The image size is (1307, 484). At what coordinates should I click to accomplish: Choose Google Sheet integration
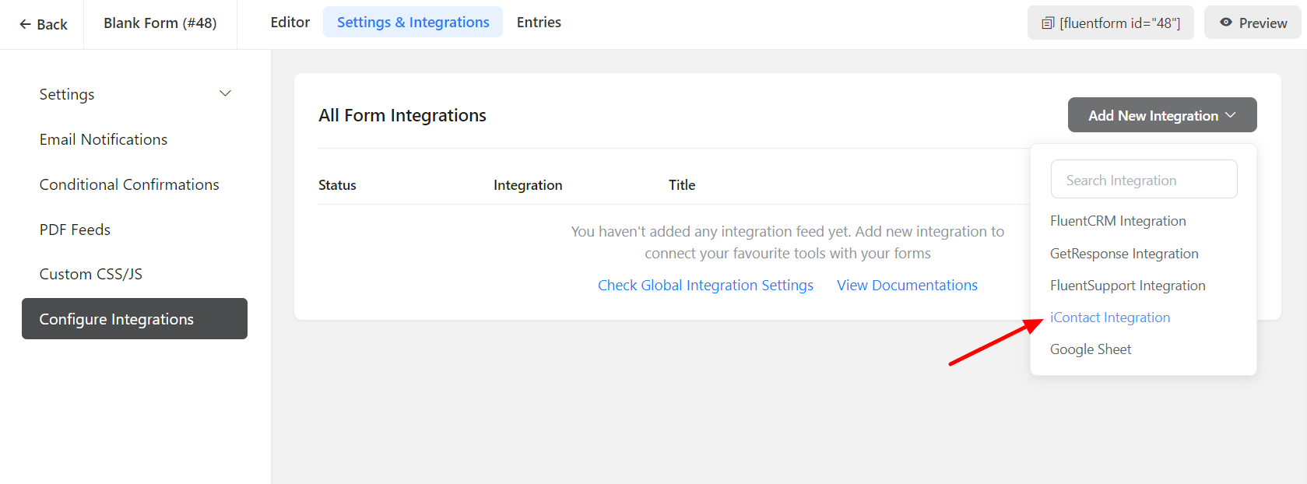point(1090,349)
